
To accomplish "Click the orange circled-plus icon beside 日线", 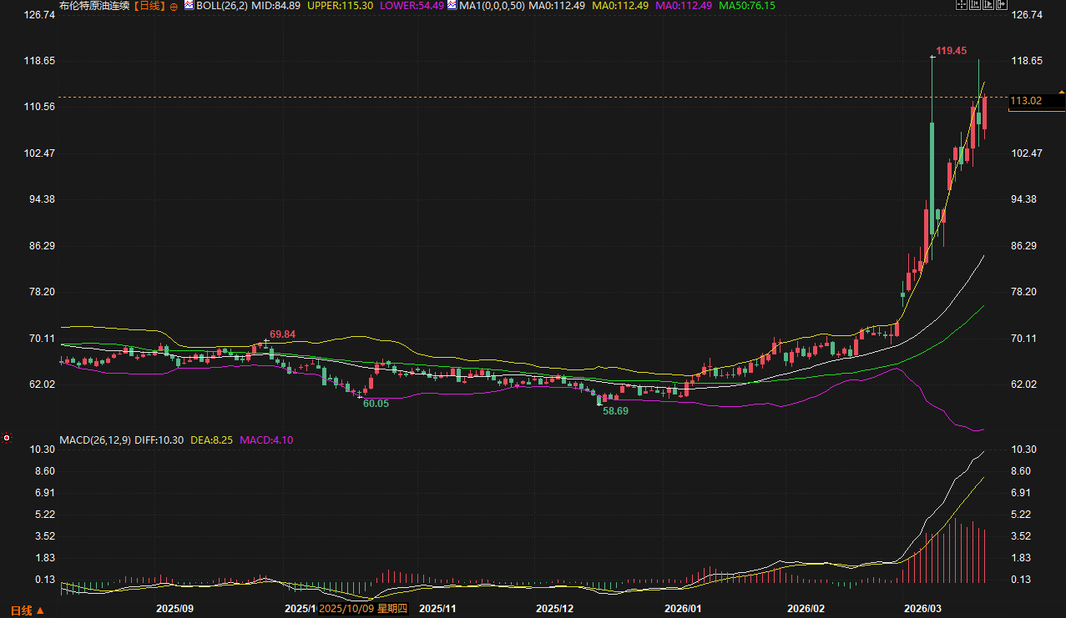I will click(174, 6).
